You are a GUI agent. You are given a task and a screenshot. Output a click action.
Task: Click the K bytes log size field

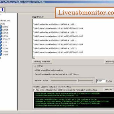point(101,81)
